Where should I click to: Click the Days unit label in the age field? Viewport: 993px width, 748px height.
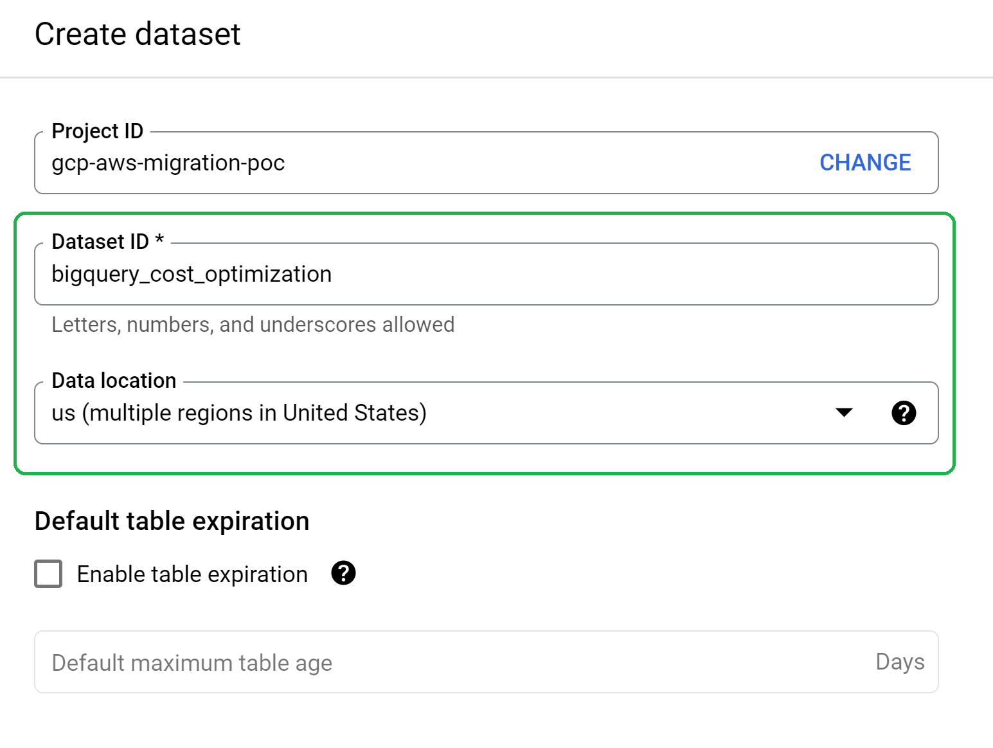(x=899, y=661)
